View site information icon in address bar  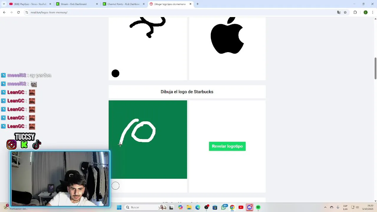pyautogui.click(x=27, y=12)
